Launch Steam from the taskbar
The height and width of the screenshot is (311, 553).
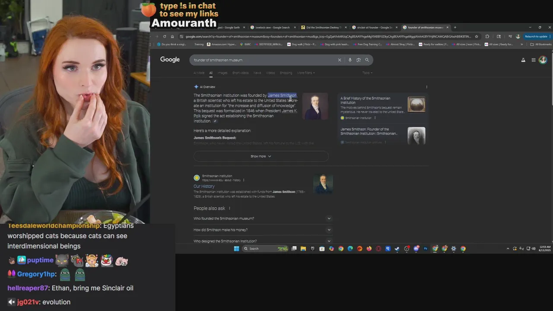(397, 248)
